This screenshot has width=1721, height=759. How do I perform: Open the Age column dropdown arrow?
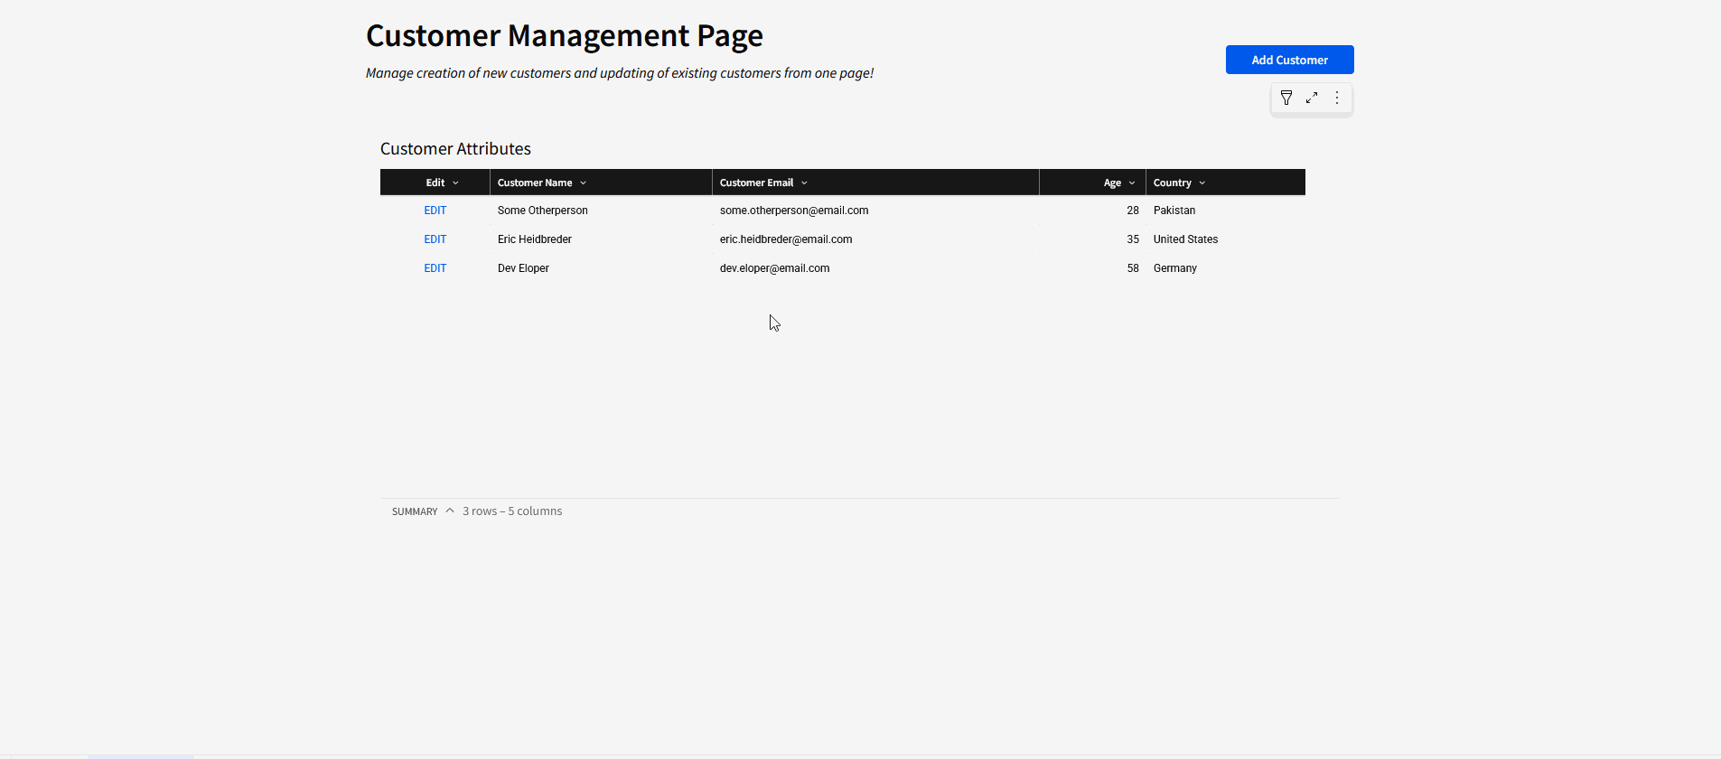pos(1131,183)
